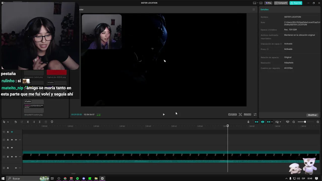Lock the upper video track
322x181 pixels.
[8, 140]
